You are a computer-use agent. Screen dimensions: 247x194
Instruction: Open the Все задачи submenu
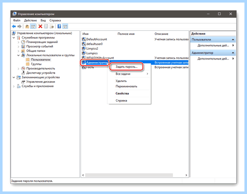coord(129,74)
